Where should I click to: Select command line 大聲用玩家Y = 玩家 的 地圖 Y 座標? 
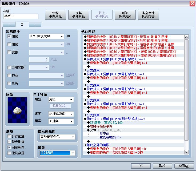click(x=134, y=41)
